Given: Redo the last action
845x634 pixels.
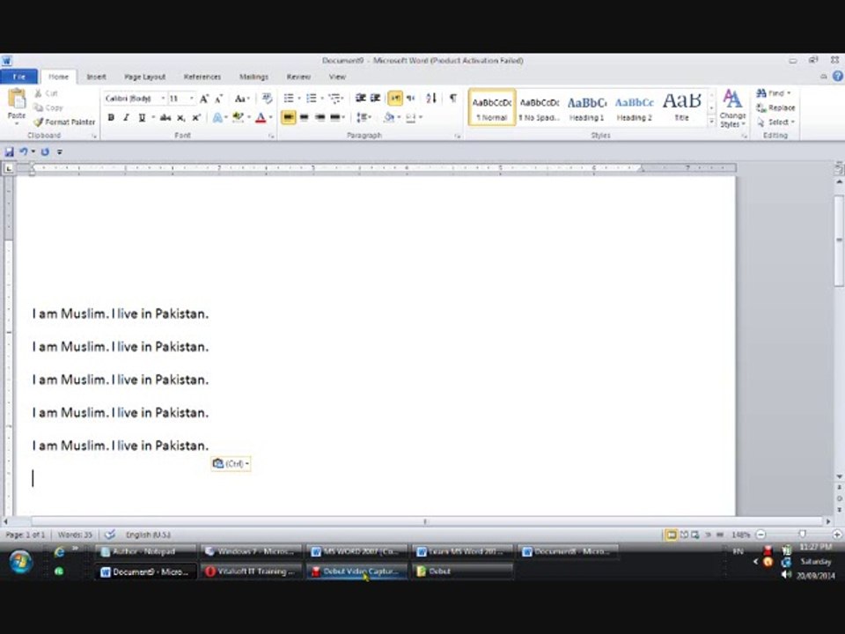Looking at the screenshot, I should tap(45, 152).
